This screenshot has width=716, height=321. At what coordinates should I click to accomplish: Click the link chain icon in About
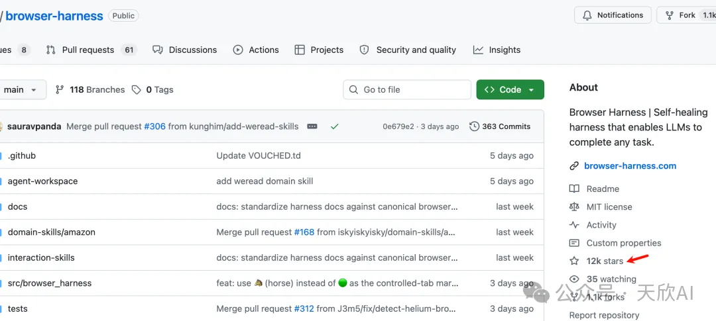[x=574, y=166]
